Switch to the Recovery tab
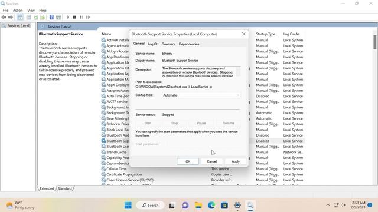378x212 pixels. pyautogui.click(x=168, y=44)
